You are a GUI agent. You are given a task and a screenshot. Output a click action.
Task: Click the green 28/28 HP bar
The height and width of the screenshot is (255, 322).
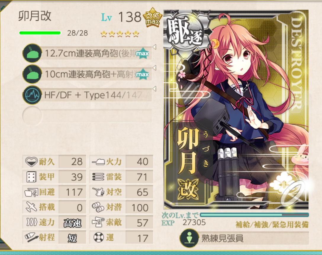click(40, 33)
